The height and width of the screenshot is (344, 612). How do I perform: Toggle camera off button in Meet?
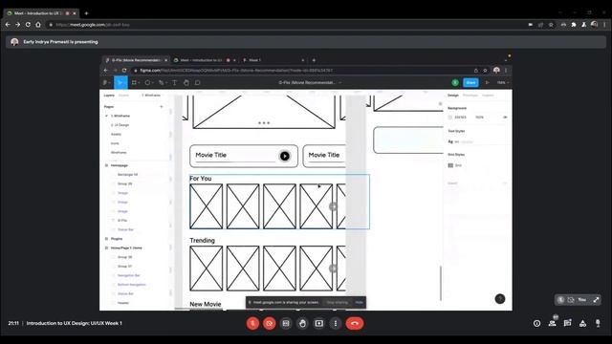coord(270,323)
